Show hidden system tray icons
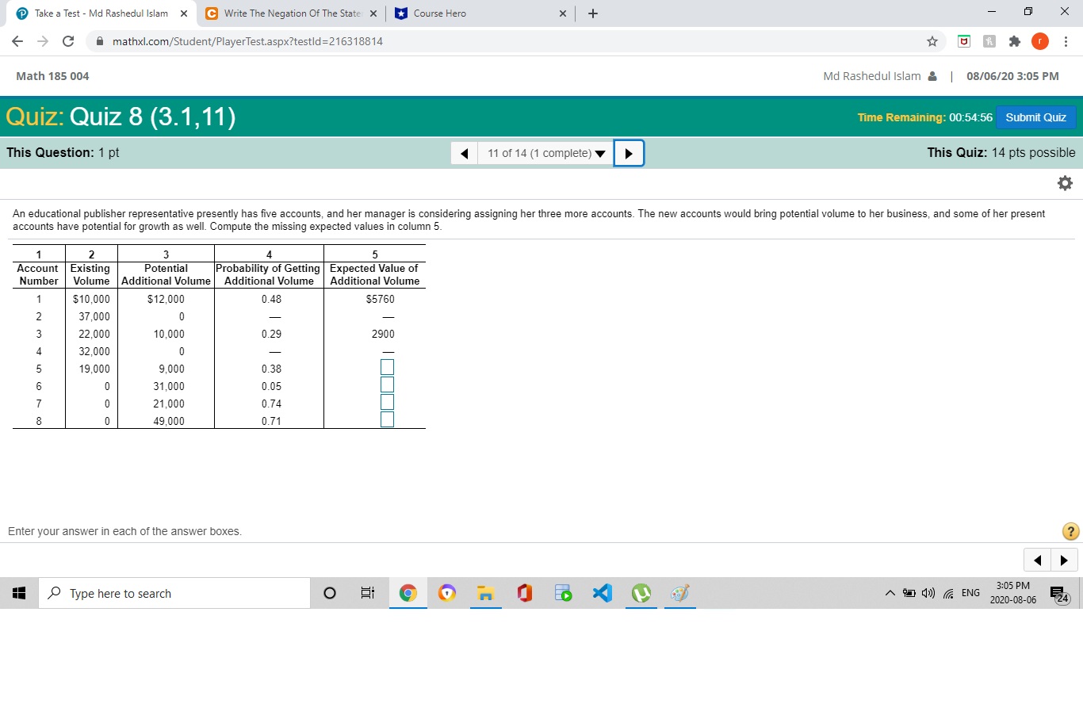The height and width of the screenshot is (723, 1083). point(890,594)
